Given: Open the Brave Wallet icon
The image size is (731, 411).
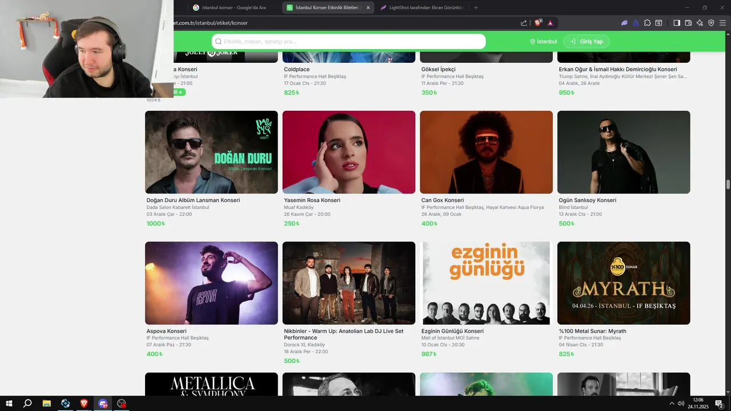Looking at the screenshot, I should tap(688, 23).
